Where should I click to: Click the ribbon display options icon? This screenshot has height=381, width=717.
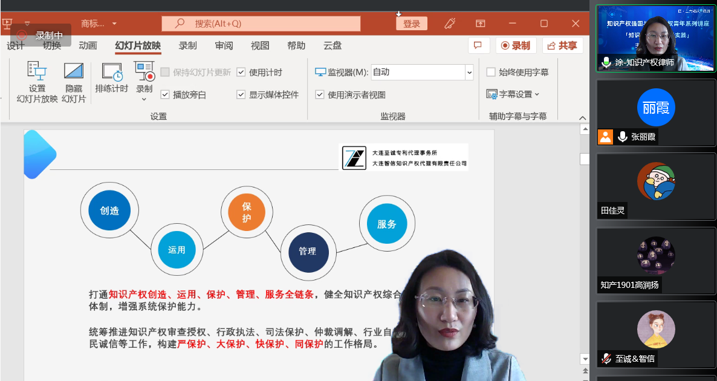click(480, 24)
